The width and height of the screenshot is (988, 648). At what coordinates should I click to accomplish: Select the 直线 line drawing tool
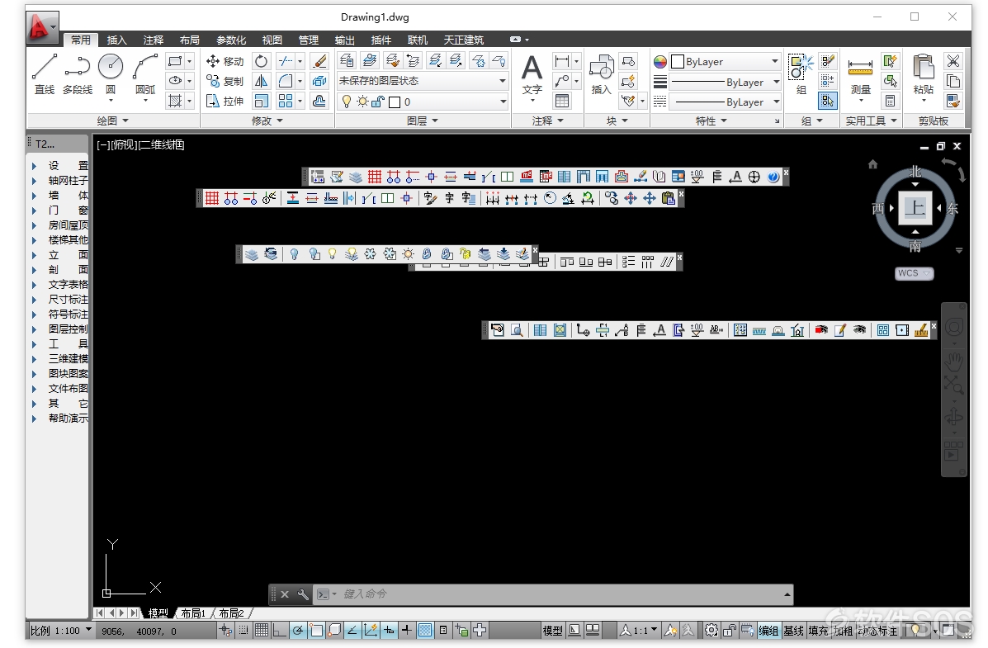pyautogui.click(x=45, y=74)
